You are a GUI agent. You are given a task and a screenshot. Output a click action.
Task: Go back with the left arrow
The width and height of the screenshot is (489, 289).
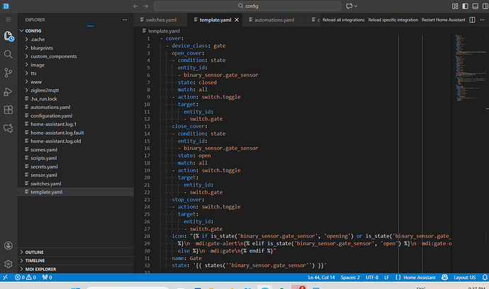[135, 6]
